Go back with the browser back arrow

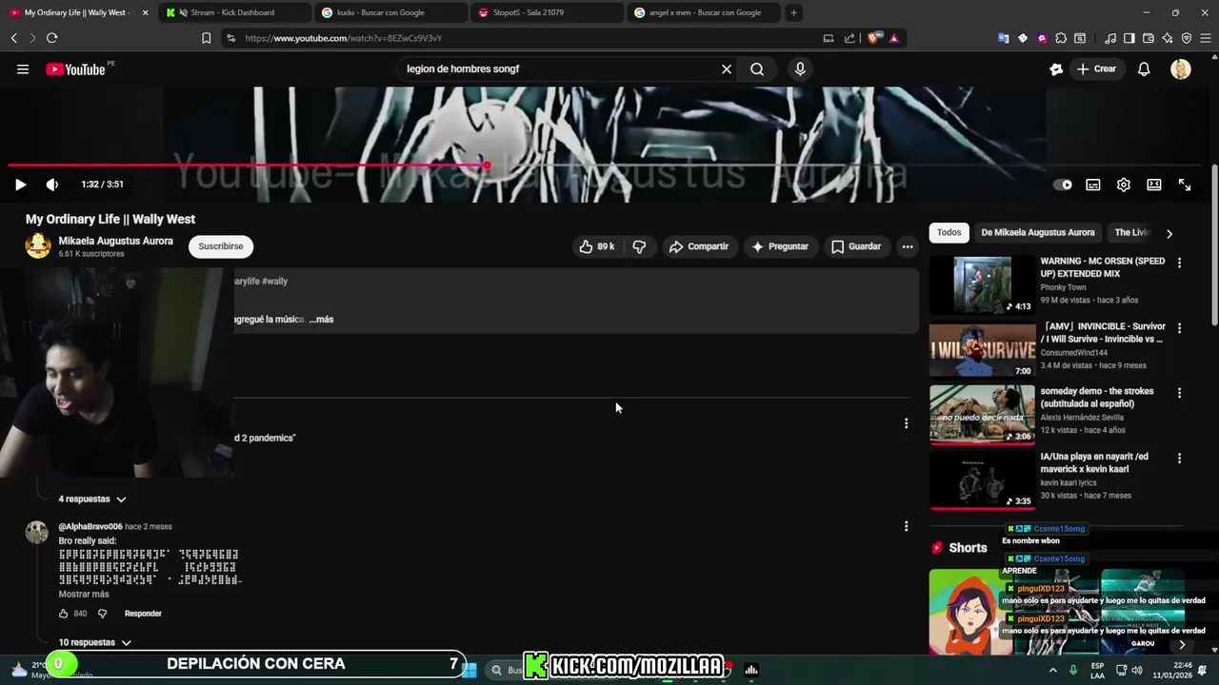tap(13, 38)
